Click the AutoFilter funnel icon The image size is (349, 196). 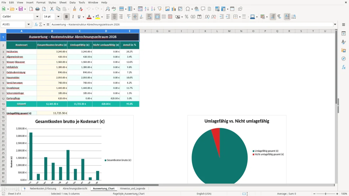(159, 9)
